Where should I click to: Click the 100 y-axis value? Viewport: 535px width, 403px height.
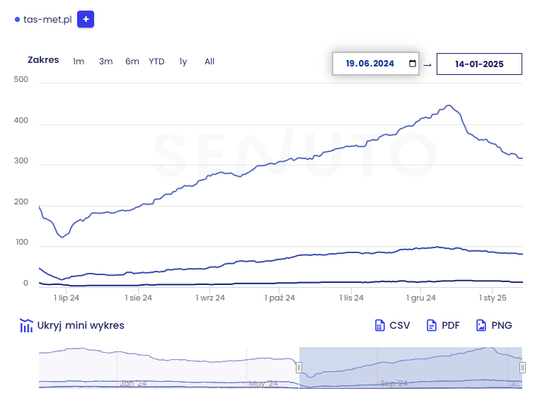pos(22,242)
